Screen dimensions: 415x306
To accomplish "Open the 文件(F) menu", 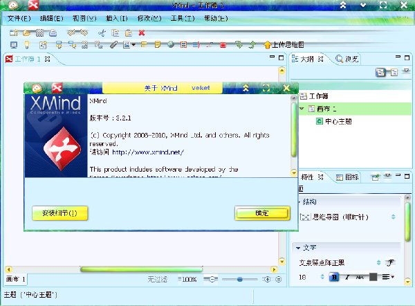I will tap(19, 18).
